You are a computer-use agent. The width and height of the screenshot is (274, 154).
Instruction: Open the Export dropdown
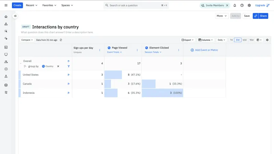(187, 40)
